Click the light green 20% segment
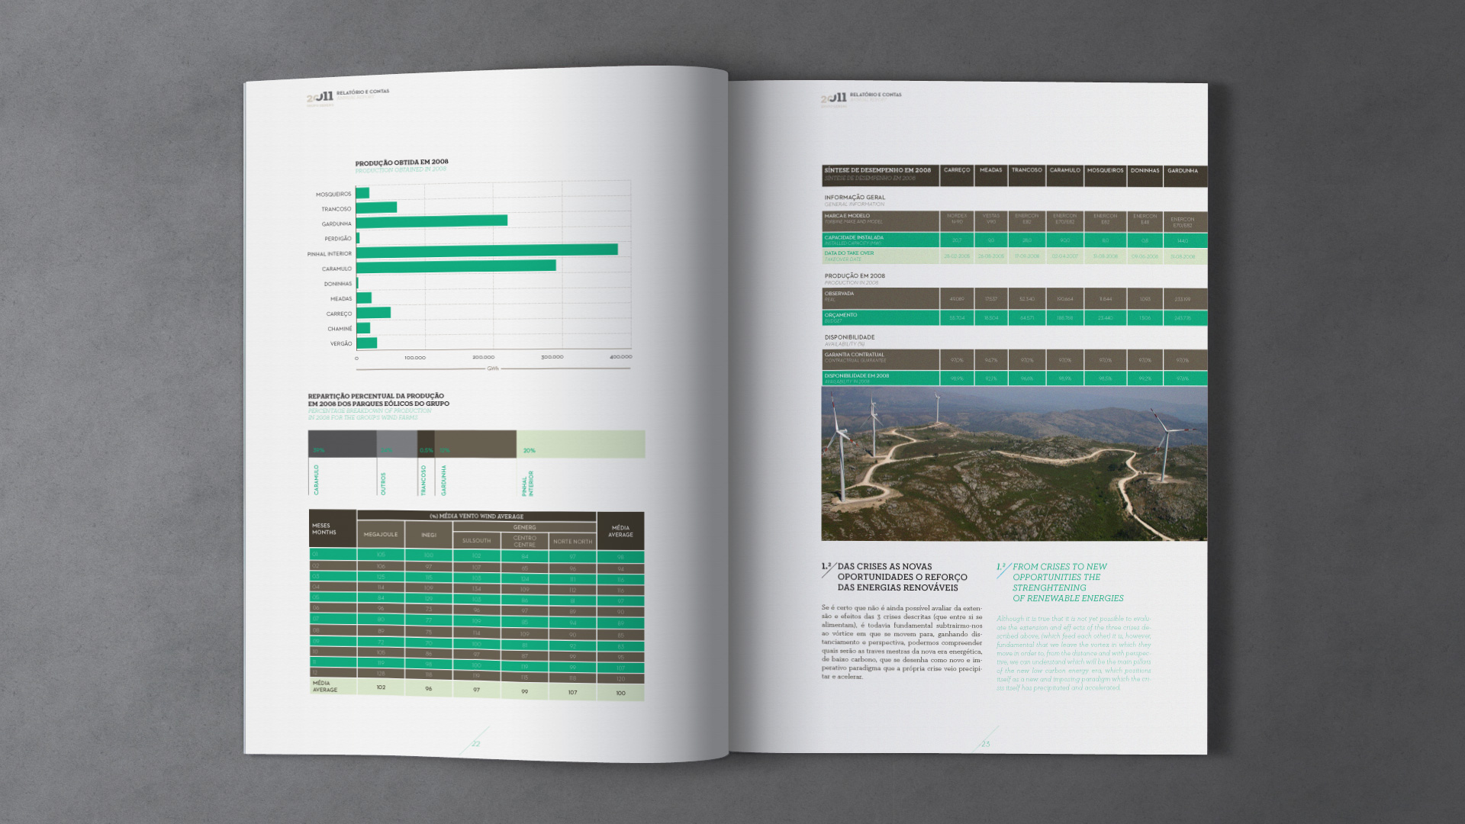The image size is (1465, 824). click(x=580, y=444)
